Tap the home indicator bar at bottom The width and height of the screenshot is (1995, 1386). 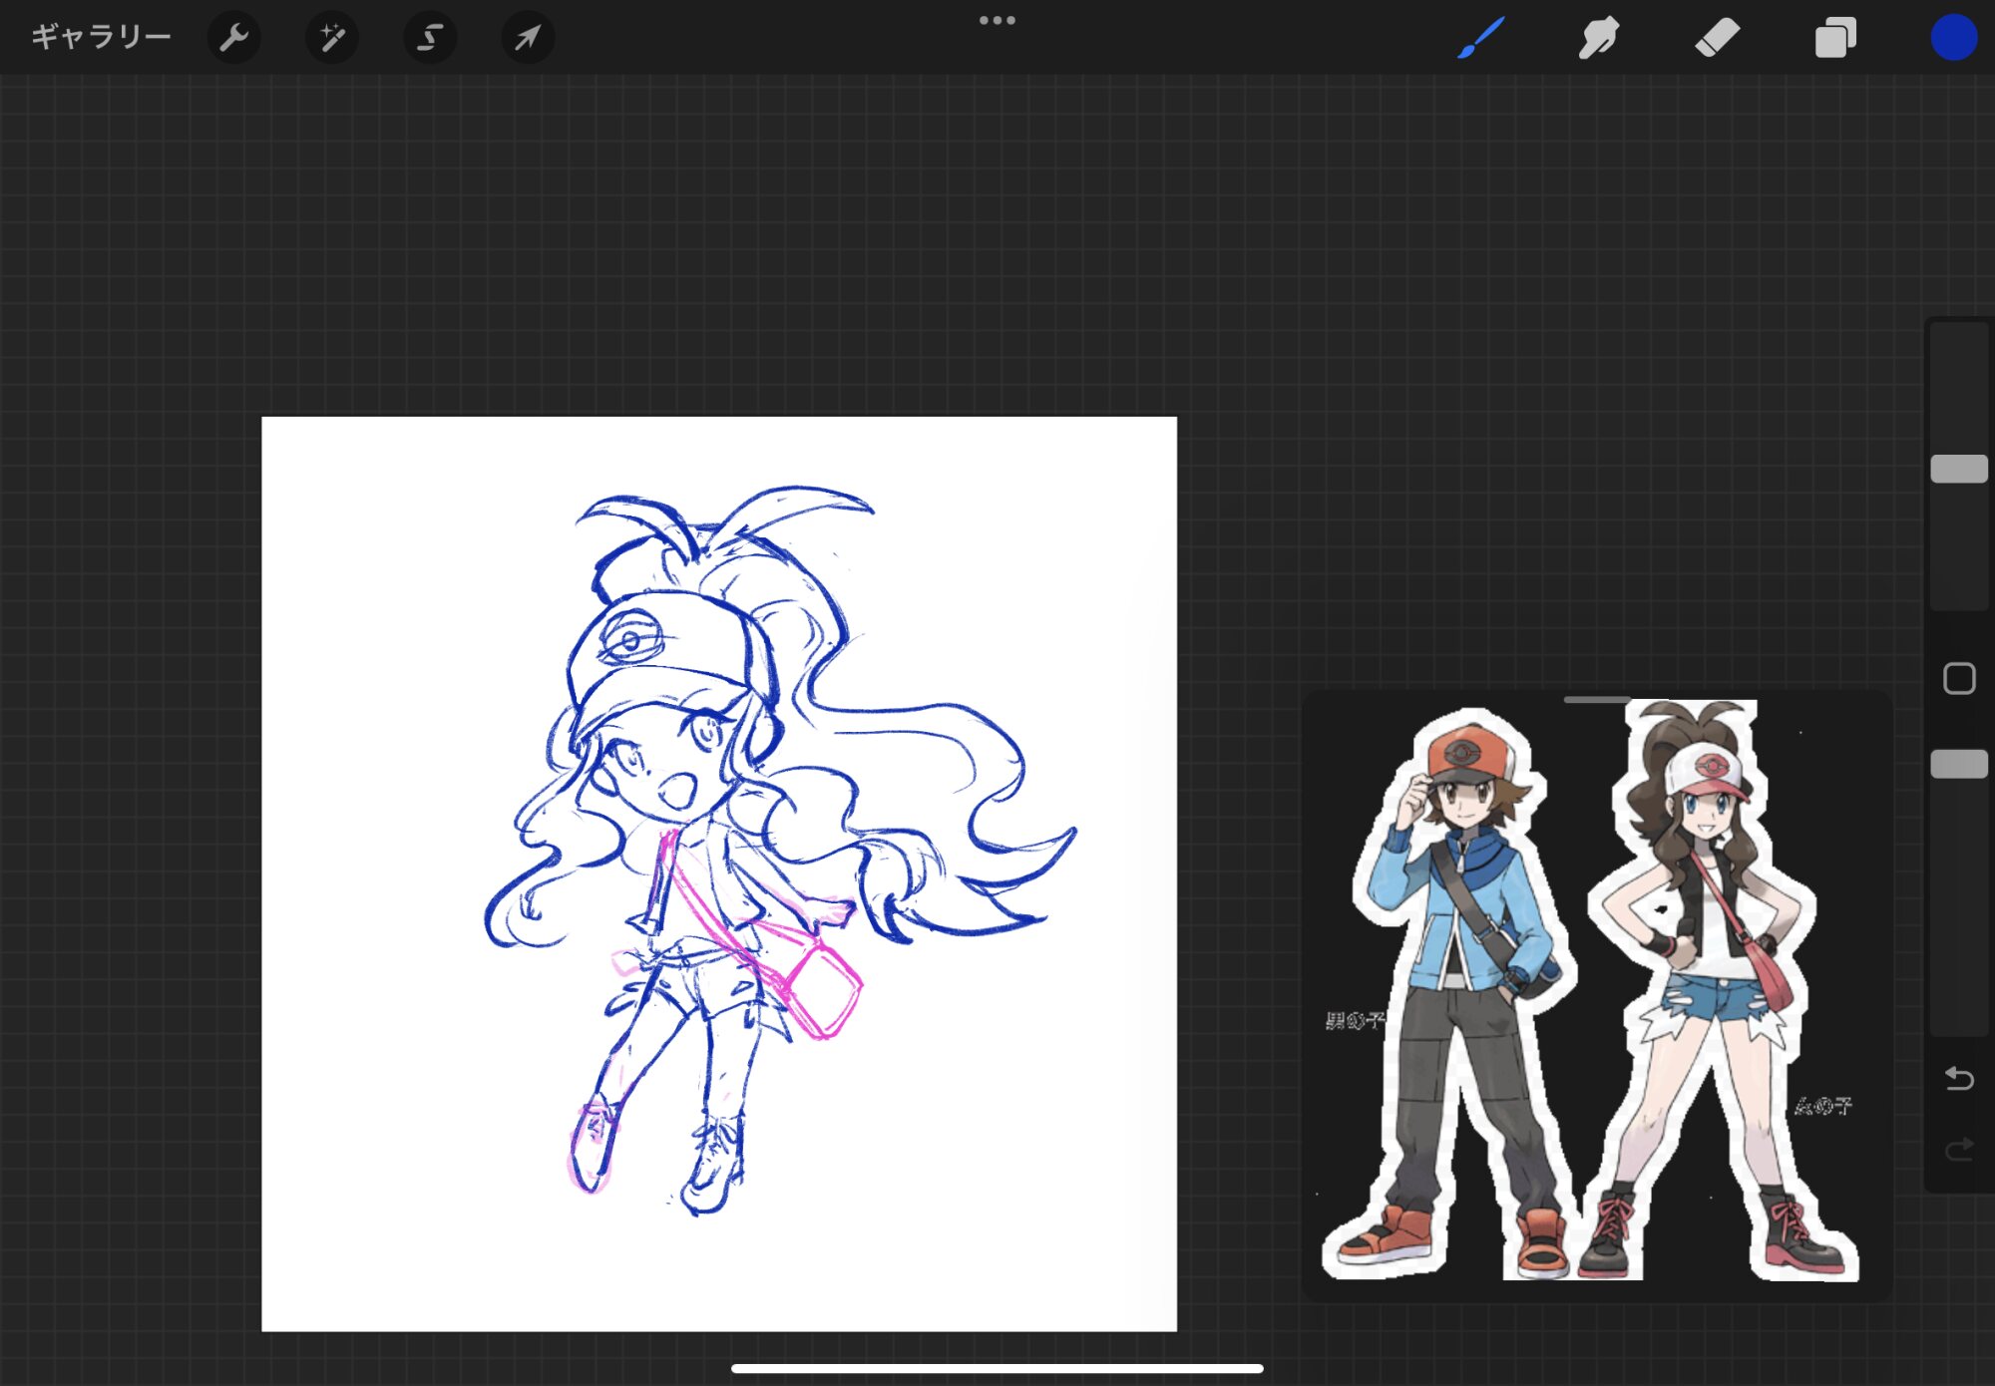tap(997, 1368)
